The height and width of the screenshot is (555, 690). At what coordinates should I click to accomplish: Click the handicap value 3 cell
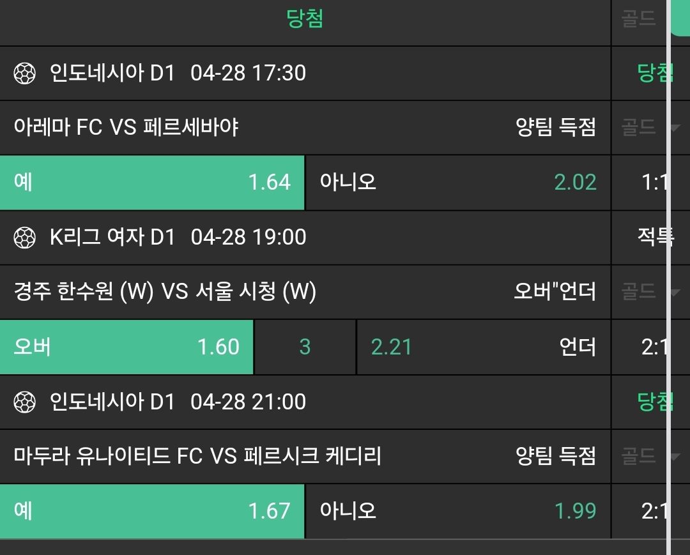tap(305, 347)
